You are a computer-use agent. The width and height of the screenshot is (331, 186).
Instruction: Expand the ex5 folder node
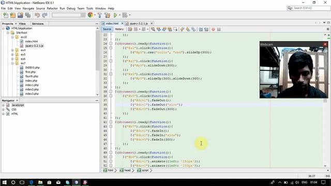click(12, 55)
